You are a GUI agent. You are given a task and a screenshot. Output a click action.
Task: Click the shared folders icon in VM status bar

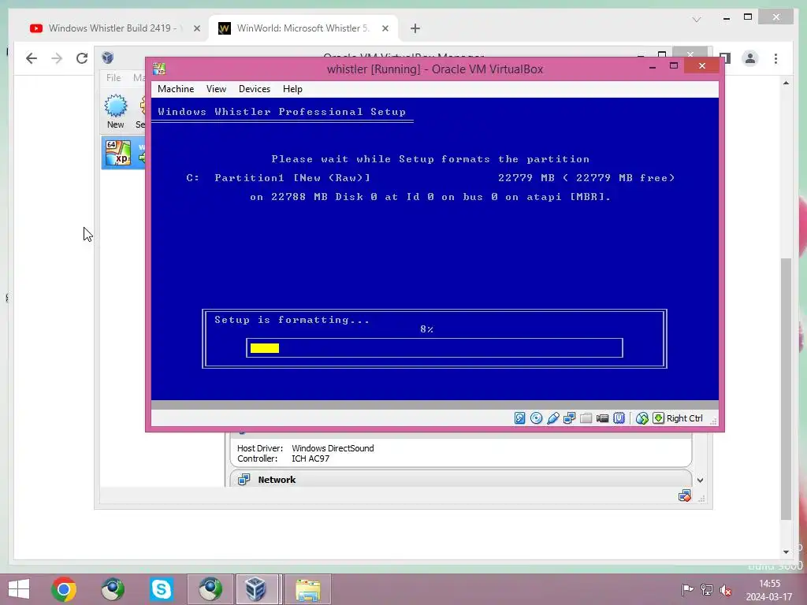(586, 418)
